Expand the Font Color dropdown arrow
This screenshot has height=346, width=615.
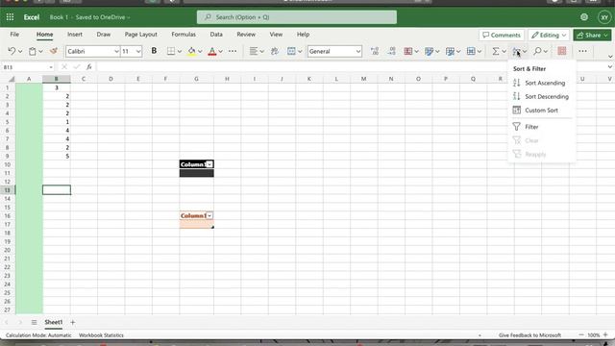tap(221, 51)
